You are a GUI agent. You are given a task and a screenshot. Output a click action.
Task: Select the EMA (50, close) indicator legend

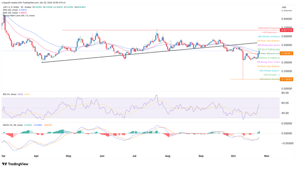[x=10, y=10]
